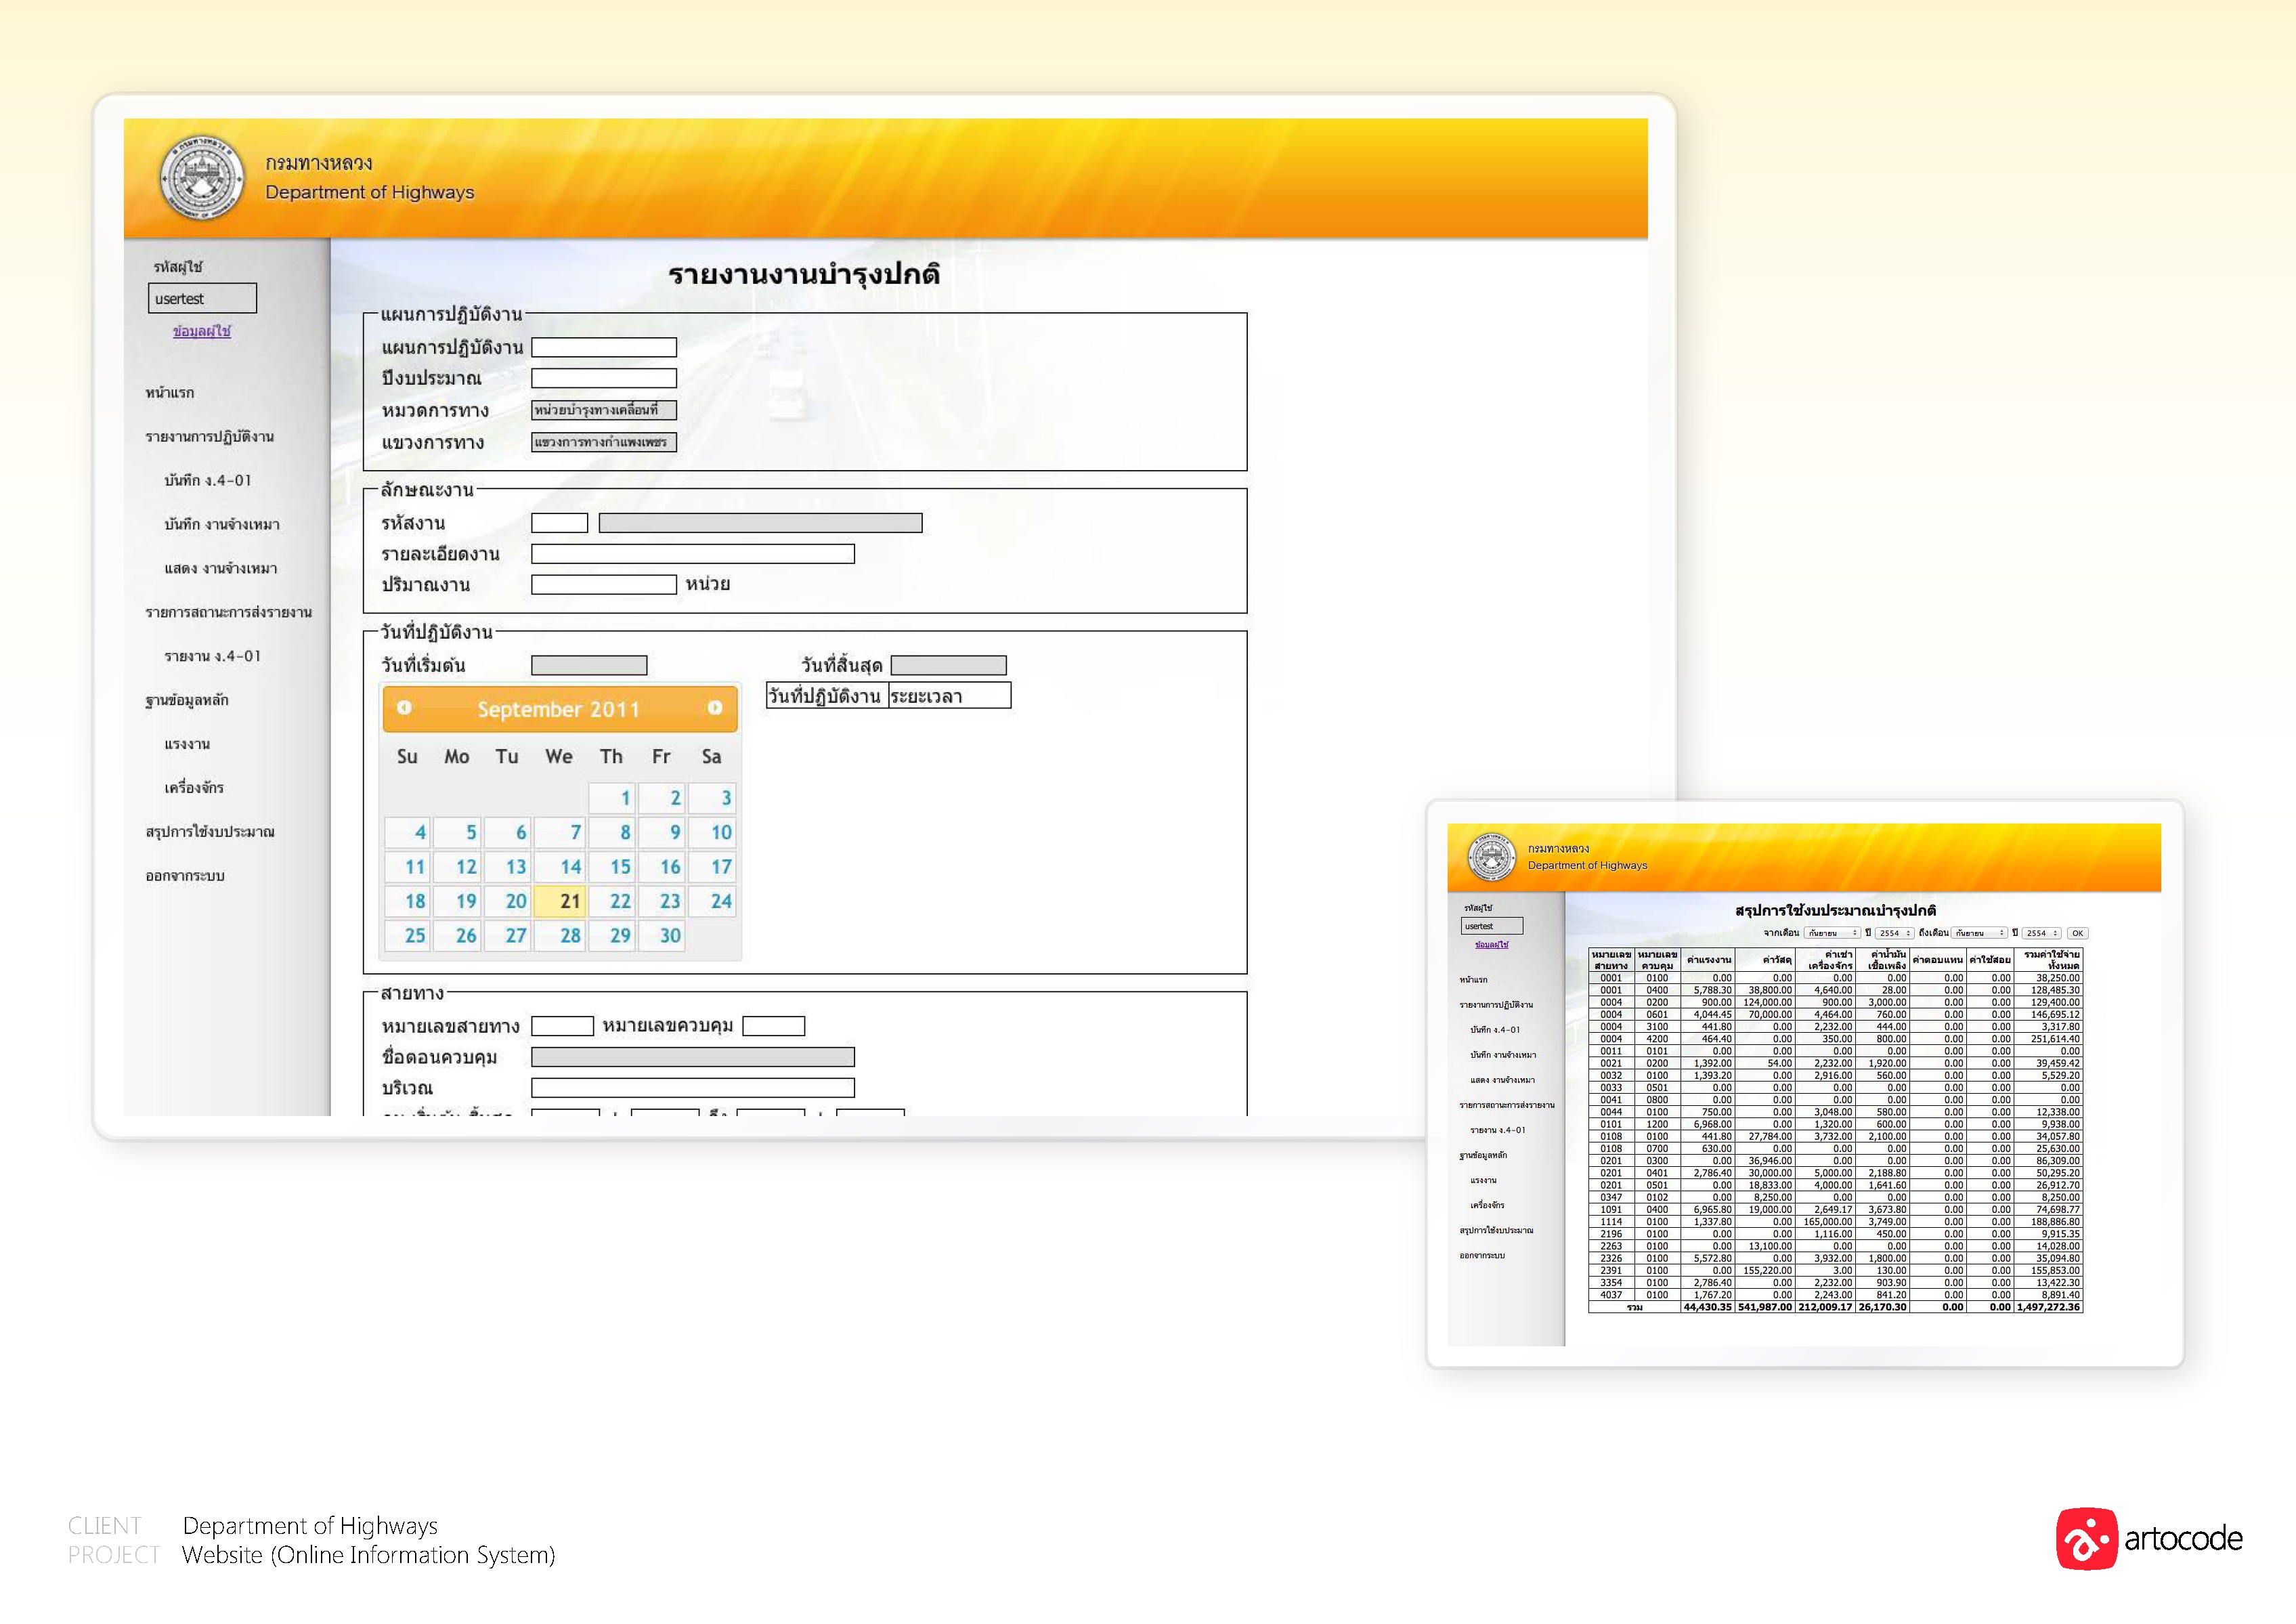Pick day 15 in the calendar
The width and height of the screenshot is (2296, 1624).
point(611,867)
